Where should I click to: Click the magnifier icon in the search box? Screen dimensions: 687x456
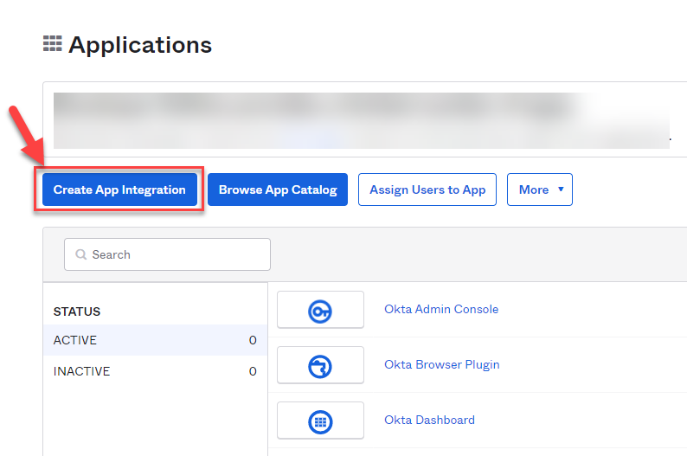click(81, 255)
